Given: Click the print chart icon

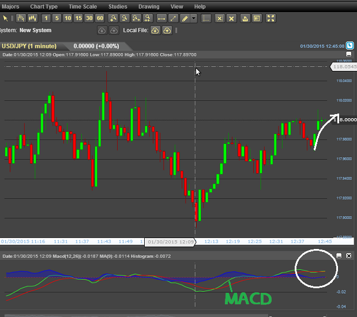Looking at the screenshot, I should tap(245, 18).
